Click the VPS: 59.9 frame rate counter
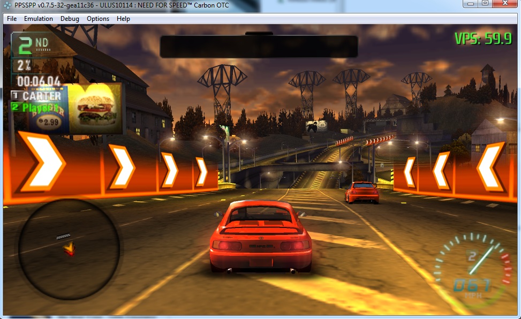 tap(483, 39)
